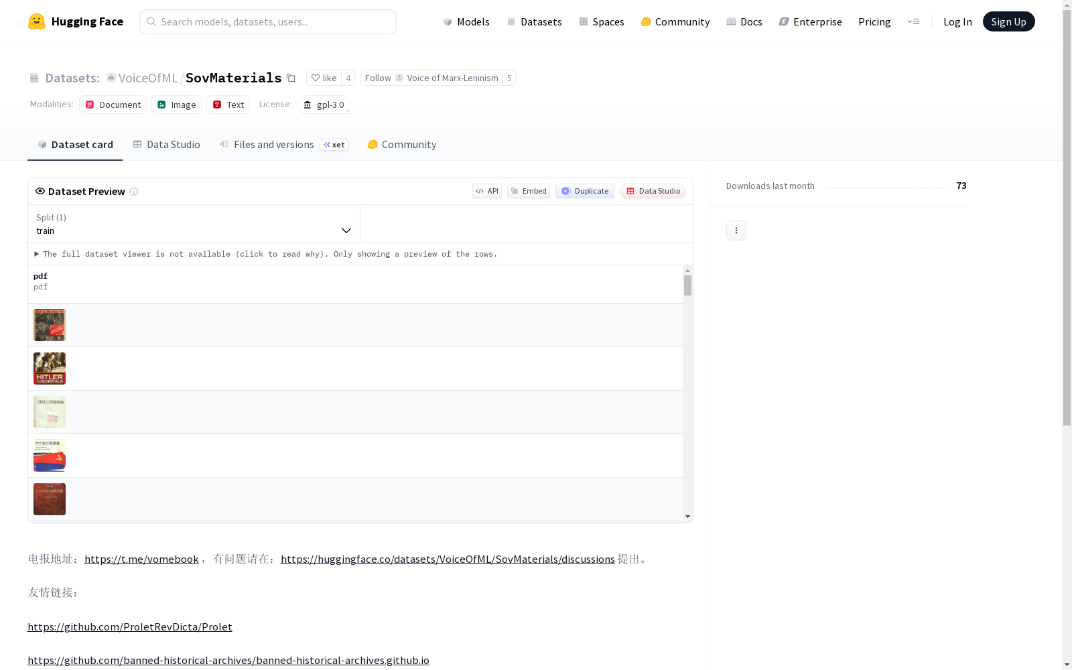Switch to the Data Studio tab

166,145
